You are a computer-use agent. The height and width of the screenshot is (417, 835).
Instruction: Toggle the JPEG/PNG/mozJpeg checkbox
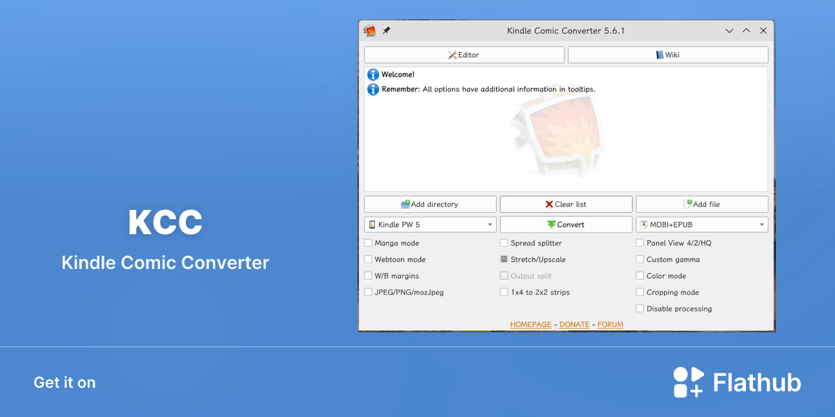click(368, 293)
